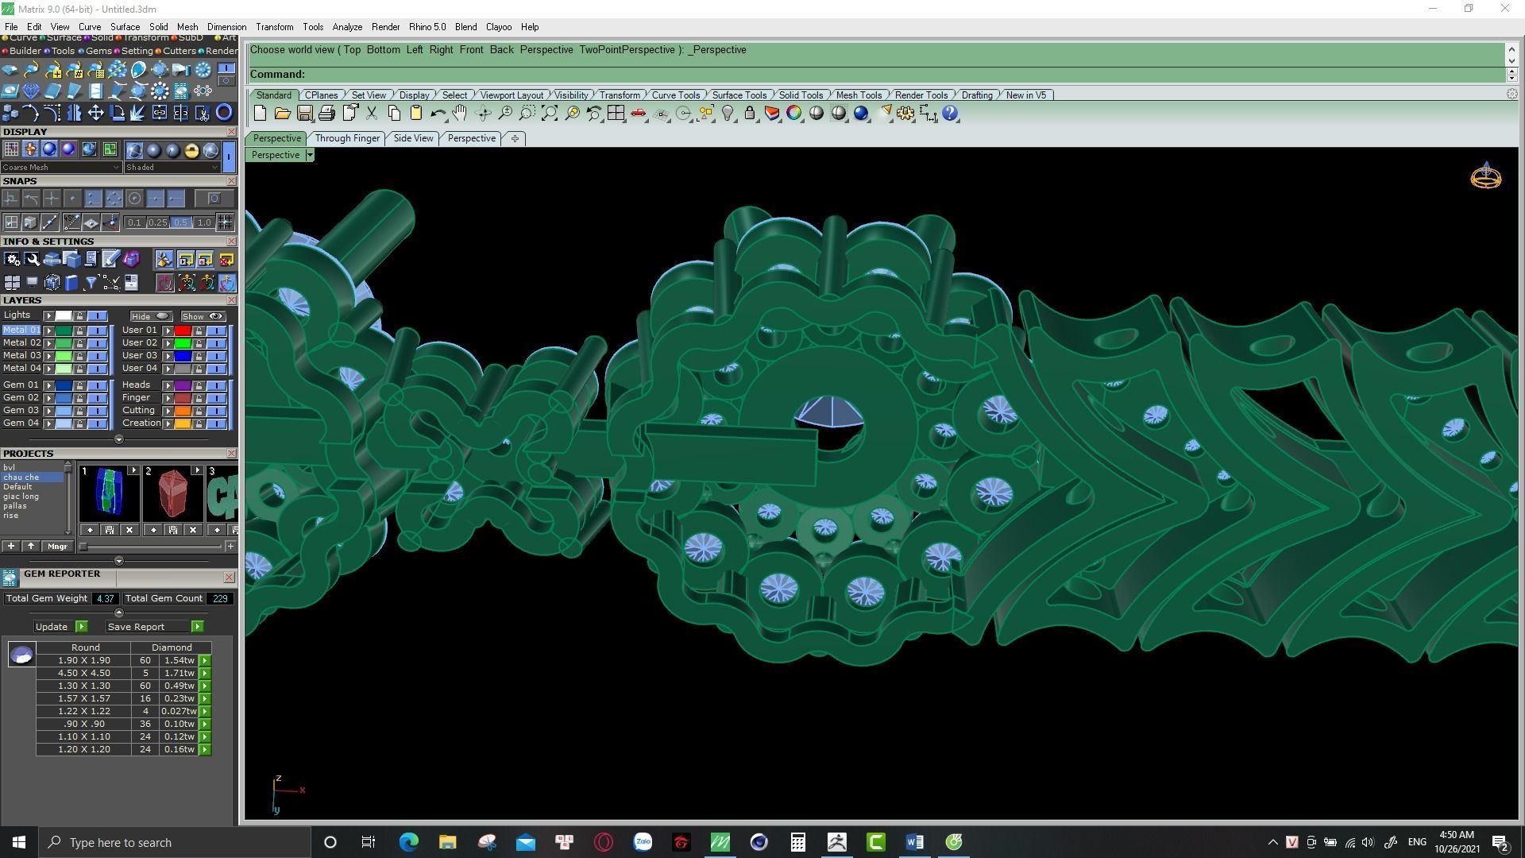Expand the 1.90 X 1.90 gem row arrow
This screenshot has height=858, width=1525.
[205, 661]
